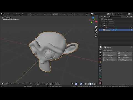The height and width of the screenshot is (100, 133).
Task: Expand Collection 3 in the outliner
Action: coord(102,26)
